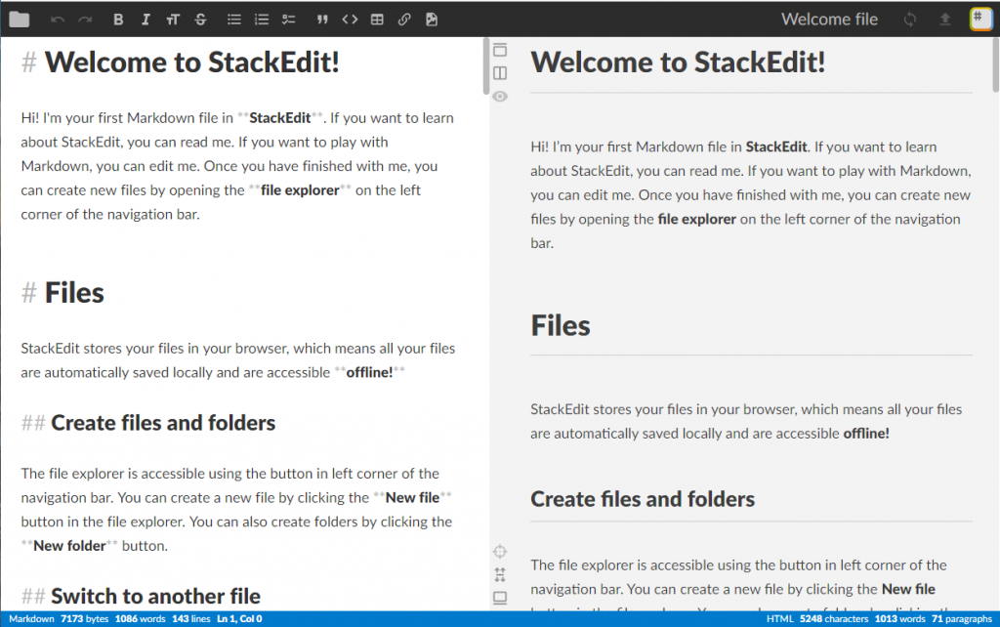Image resolution: width=1000 pixels, height=627 pixels.
Task: Insert a blockquote
Action: [x=322, y=20]
